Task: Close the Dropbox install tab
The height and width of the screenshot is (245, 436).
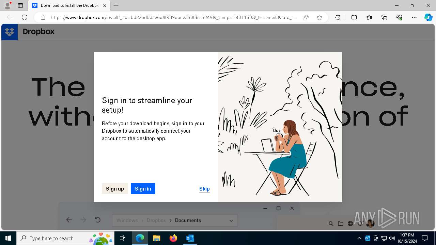Action: pyautogui.click(x=105, y=5)
